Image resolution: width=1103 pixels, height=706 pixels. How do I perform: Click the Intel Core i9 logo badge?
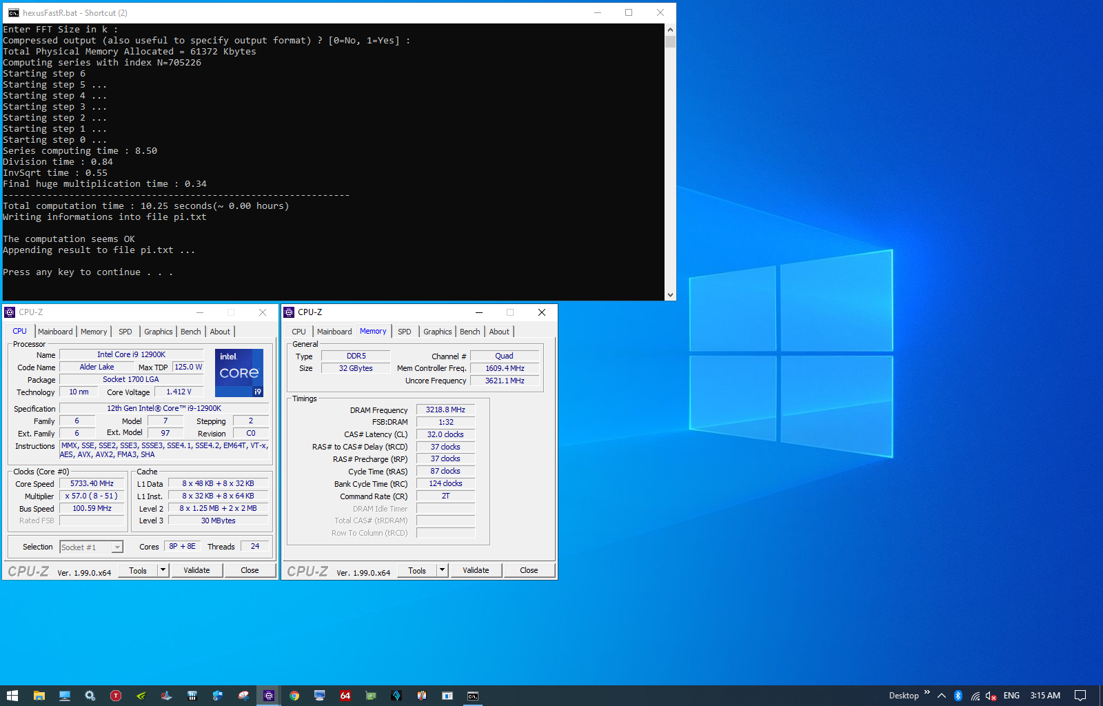coord(239,372)
